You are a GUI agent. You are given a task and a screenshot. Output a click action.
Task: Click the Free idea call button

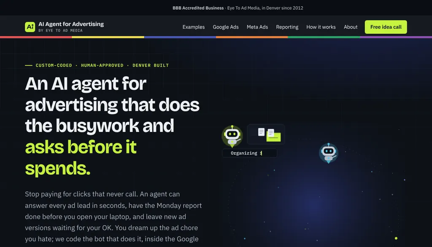pyautogui.click(x=386, y=27)
